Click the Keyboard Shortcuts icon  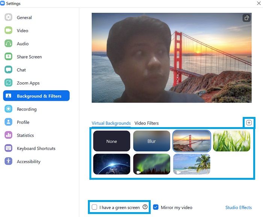(8, 148)
